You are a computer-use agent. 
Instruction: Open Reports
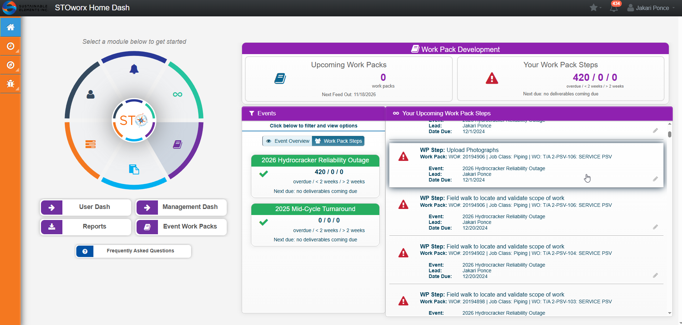click(86, 227)
